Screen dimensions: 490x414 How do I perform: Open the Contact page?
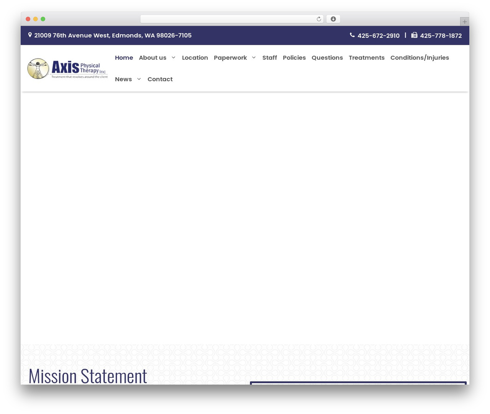point(160,79)
